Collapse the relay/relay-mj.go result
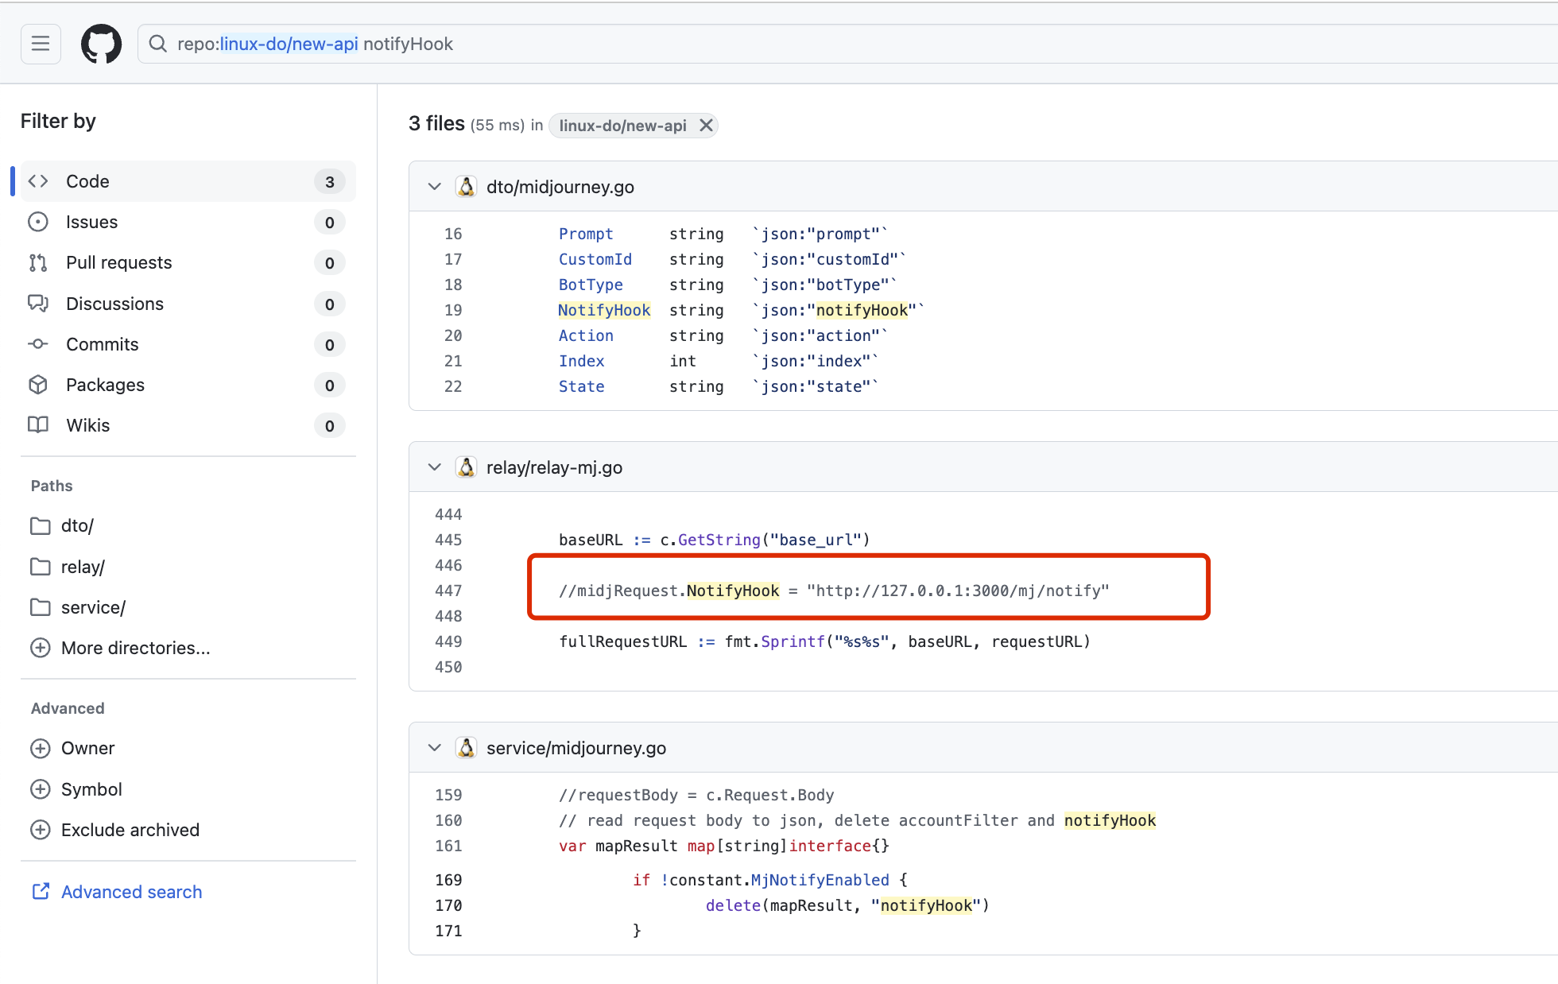 (x=434, y=467)
